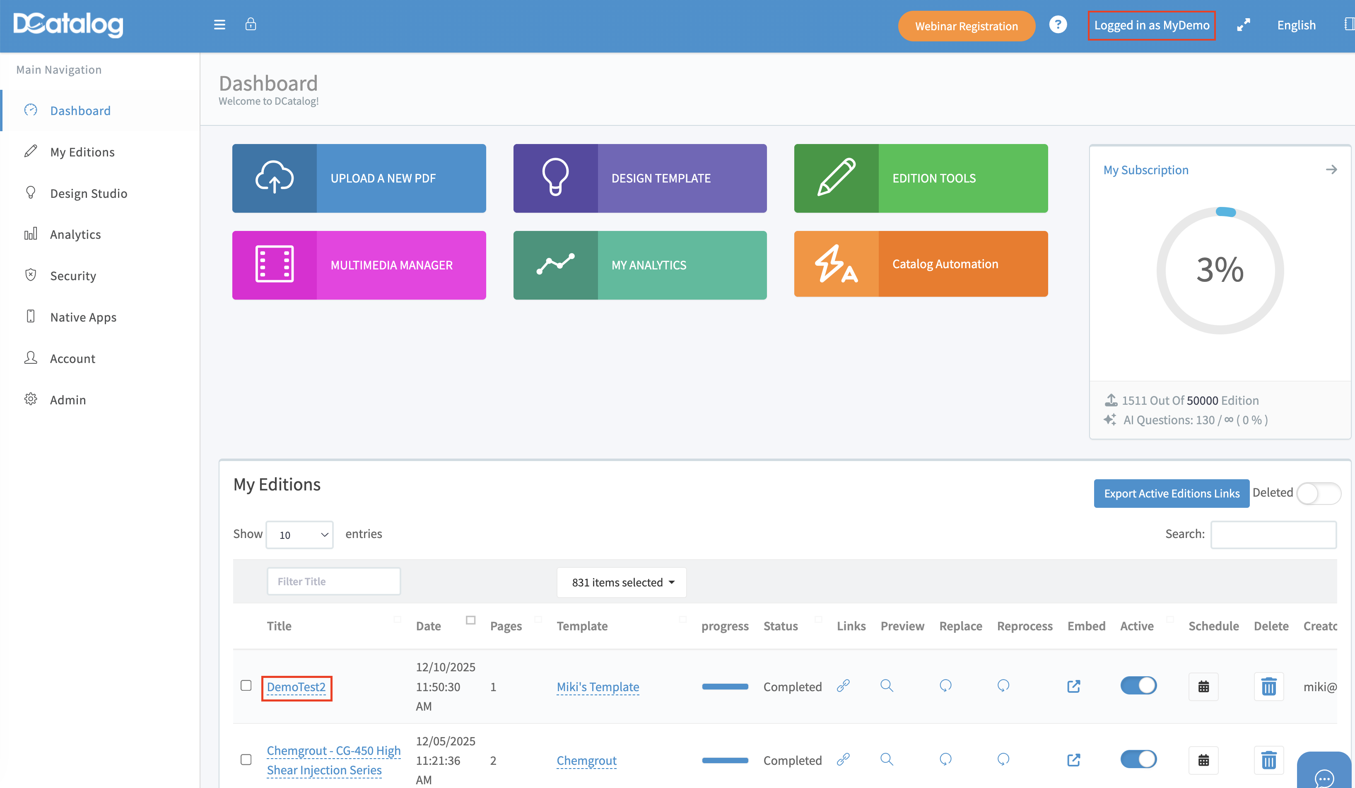1355x788 pixels.
Task: Click the padlock icon in the top bar
Action: tap(251, 24)
